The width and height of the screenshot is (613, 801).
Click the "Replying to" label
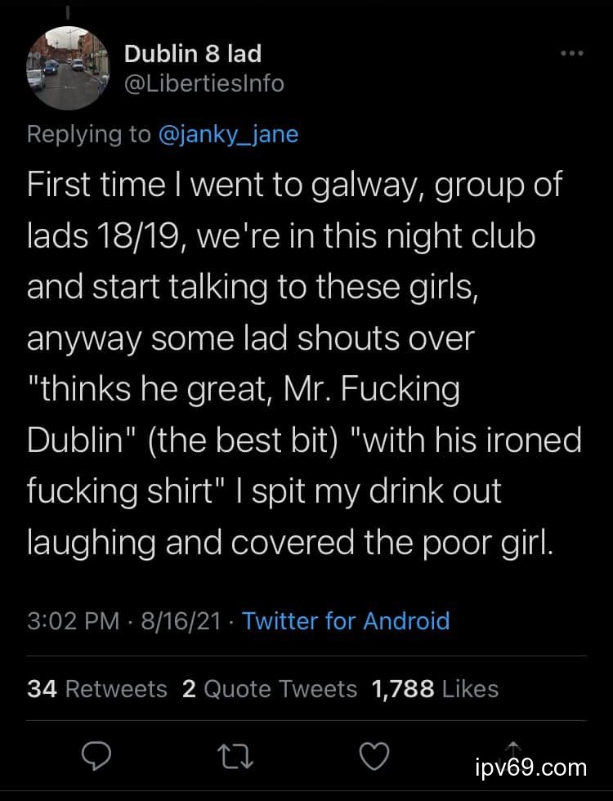coord(88,134)
